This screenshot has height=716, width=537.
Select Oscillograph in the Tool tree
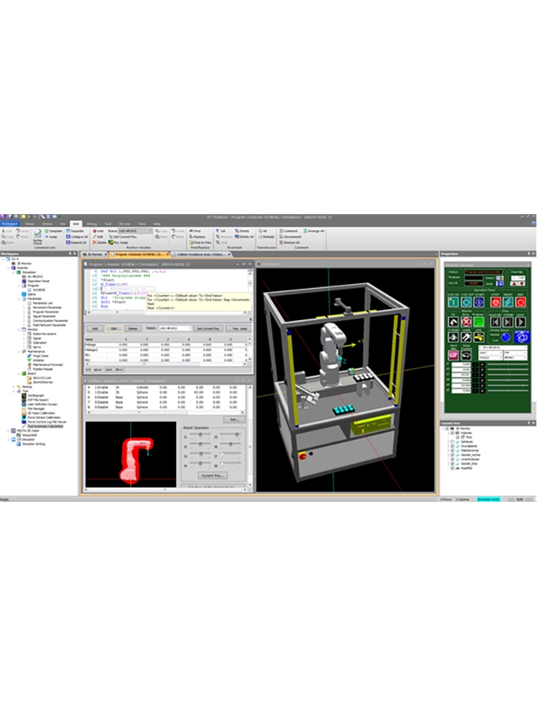[36, 395]
